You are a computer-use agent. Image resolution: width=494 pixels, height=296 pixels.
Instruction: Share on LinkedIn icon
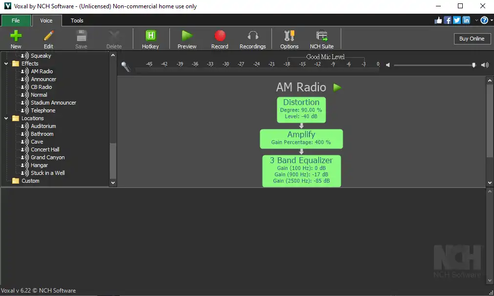pyautogui.click(x=466, y=21)
